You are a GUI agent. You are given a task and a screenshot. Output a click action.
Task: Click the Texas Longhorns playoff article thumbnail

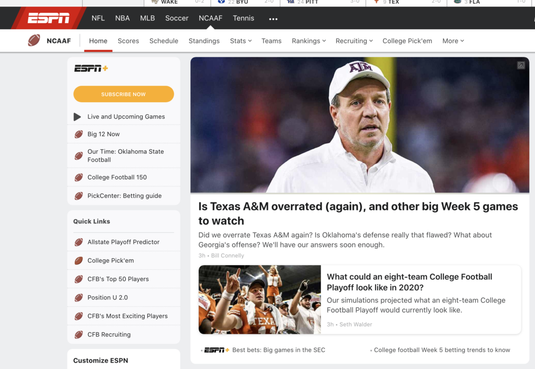pyautogui.click(x=259, y=299)
